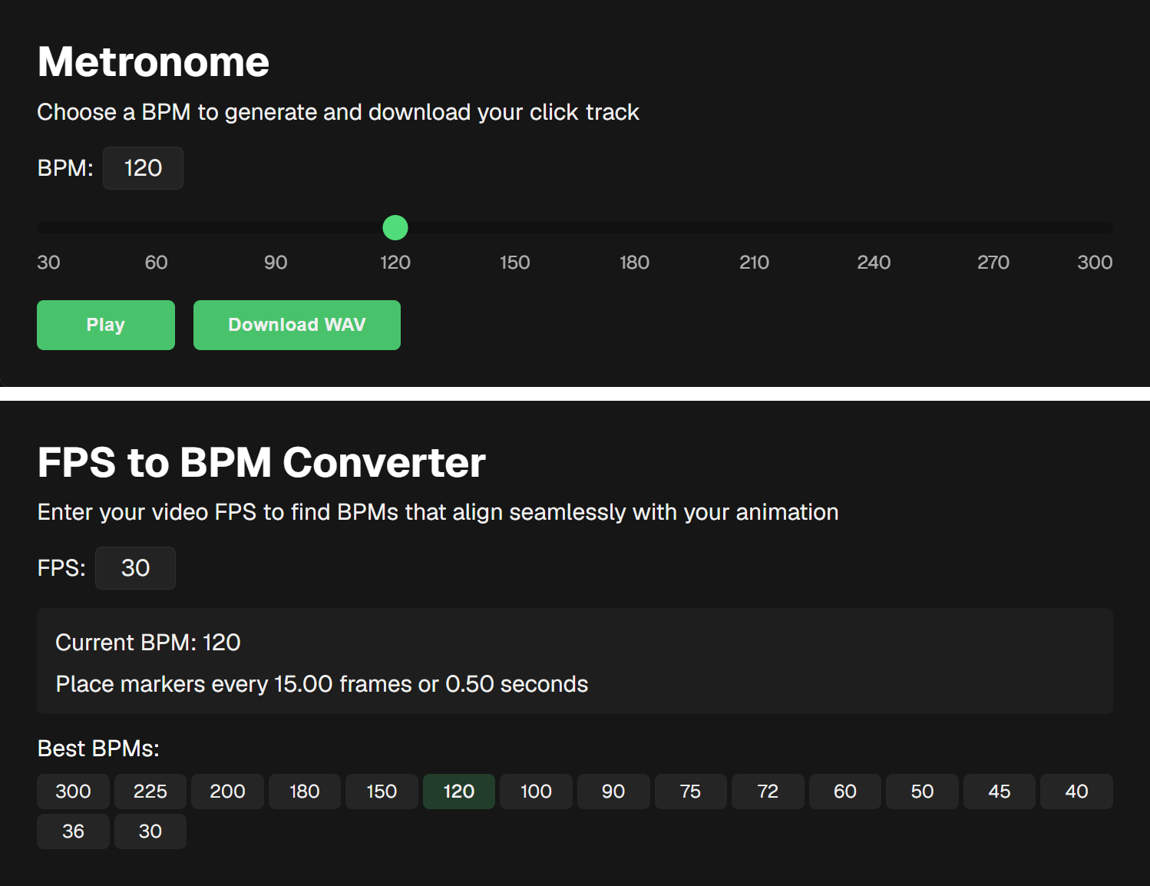Click the highlighted 120 best BPM chip
The height and width of the screenshot is (886, 1150).
(459, 792)
